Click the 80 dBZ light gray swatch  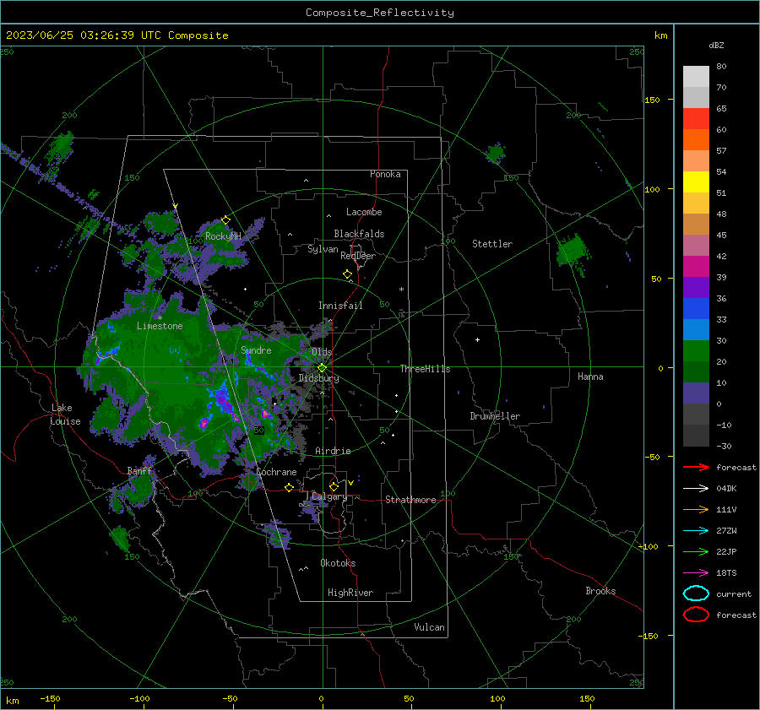pos(696,77)
